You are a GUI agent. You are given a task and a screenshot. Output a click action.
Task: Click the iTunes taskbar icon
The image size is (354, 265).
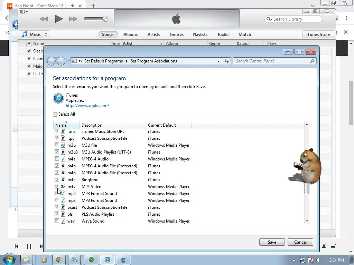[123, 260]
